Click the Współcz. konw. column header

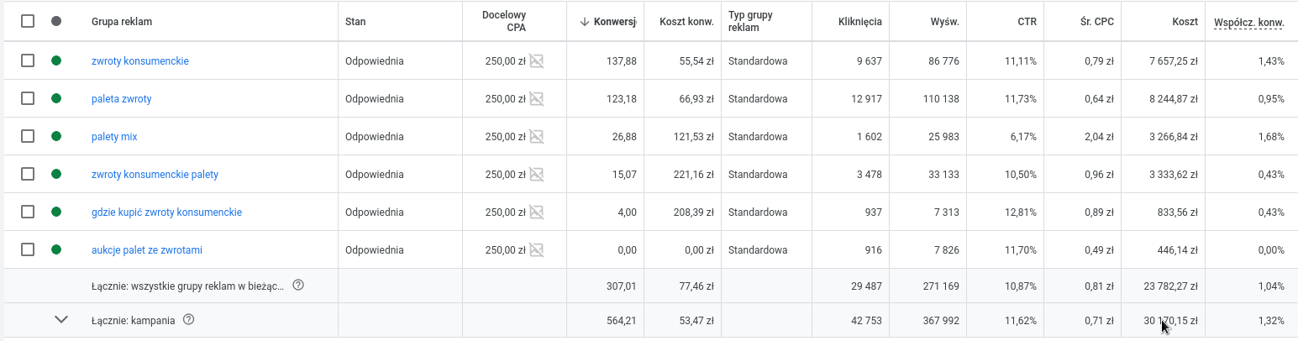pyautogui.click(x=1249, y=22)
